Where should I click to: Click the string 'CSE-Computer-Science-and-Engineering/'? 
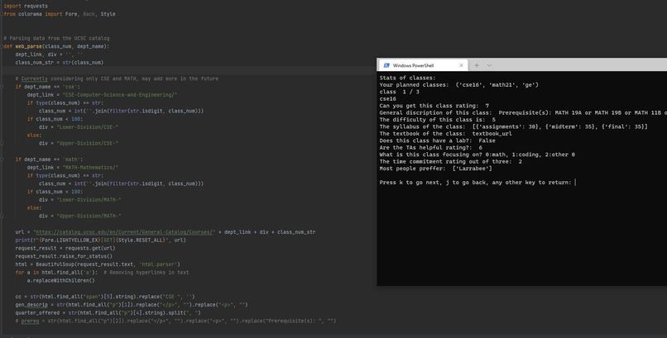coord(120,95)
